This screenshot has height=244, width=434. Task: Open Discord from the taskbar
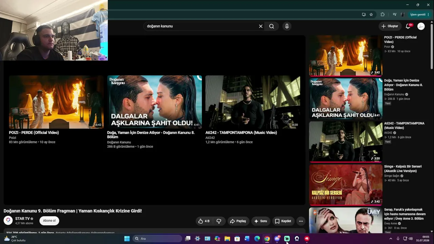point(277,239)
